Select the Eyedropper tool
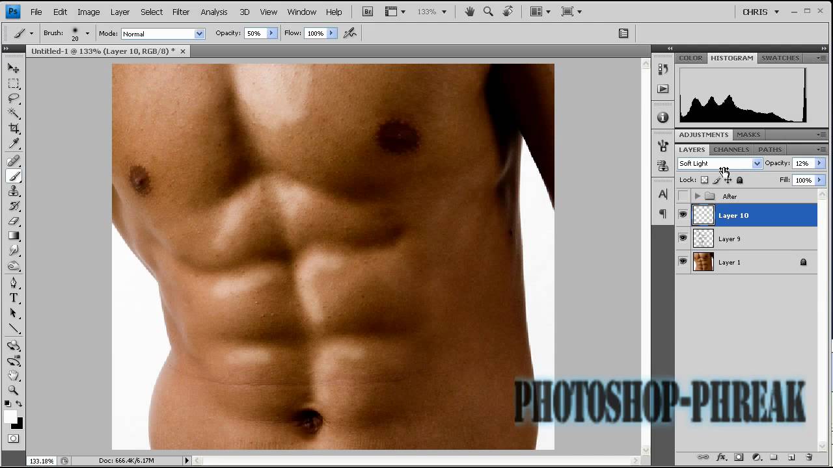Image resolution: width=833 pixels, height=468 pixels. click(x=14, y=144)
